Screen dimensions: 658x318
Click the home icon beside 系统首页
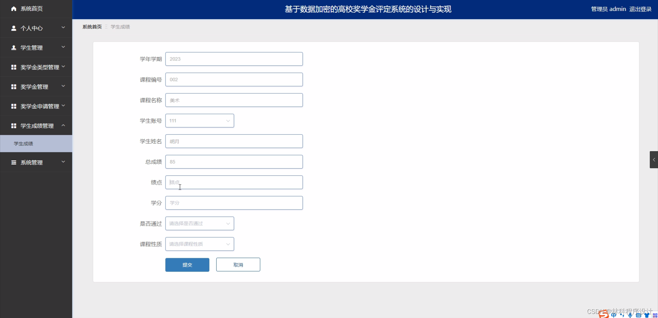pos(14,9)
